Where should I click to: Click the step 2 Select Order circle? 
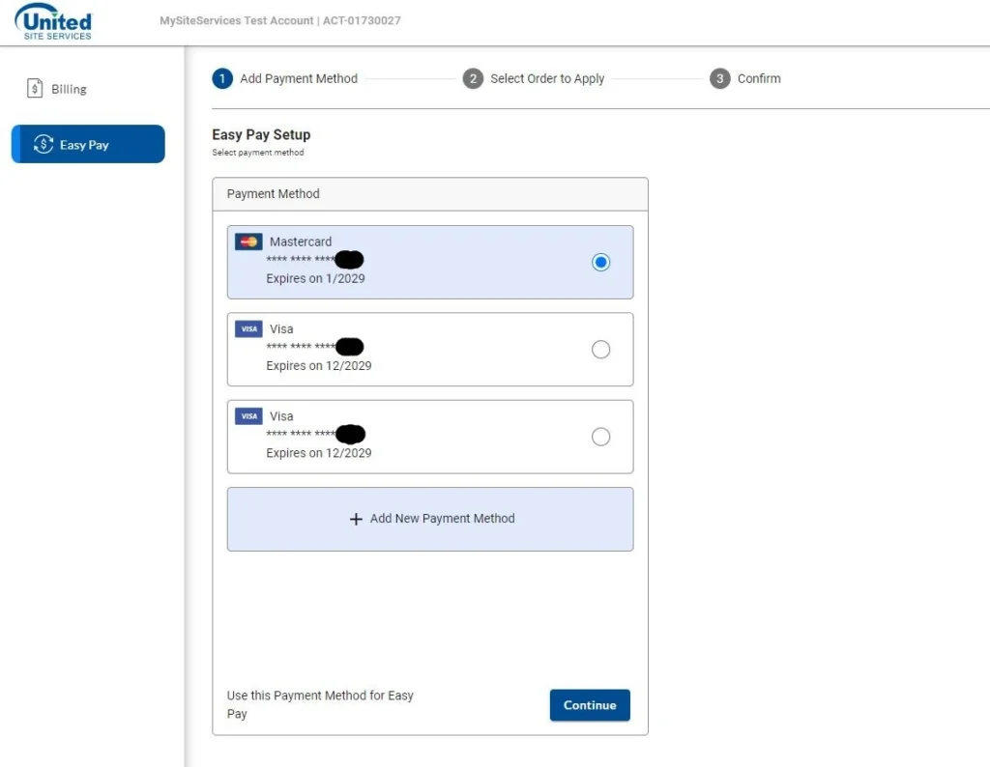coord(473,78)
